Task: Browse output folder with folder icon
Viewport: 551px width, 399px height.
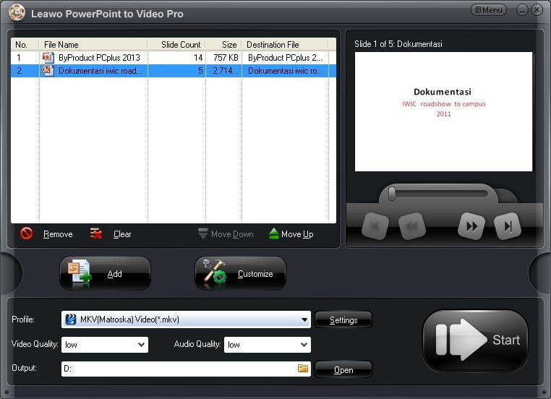Action: [303, 369]
